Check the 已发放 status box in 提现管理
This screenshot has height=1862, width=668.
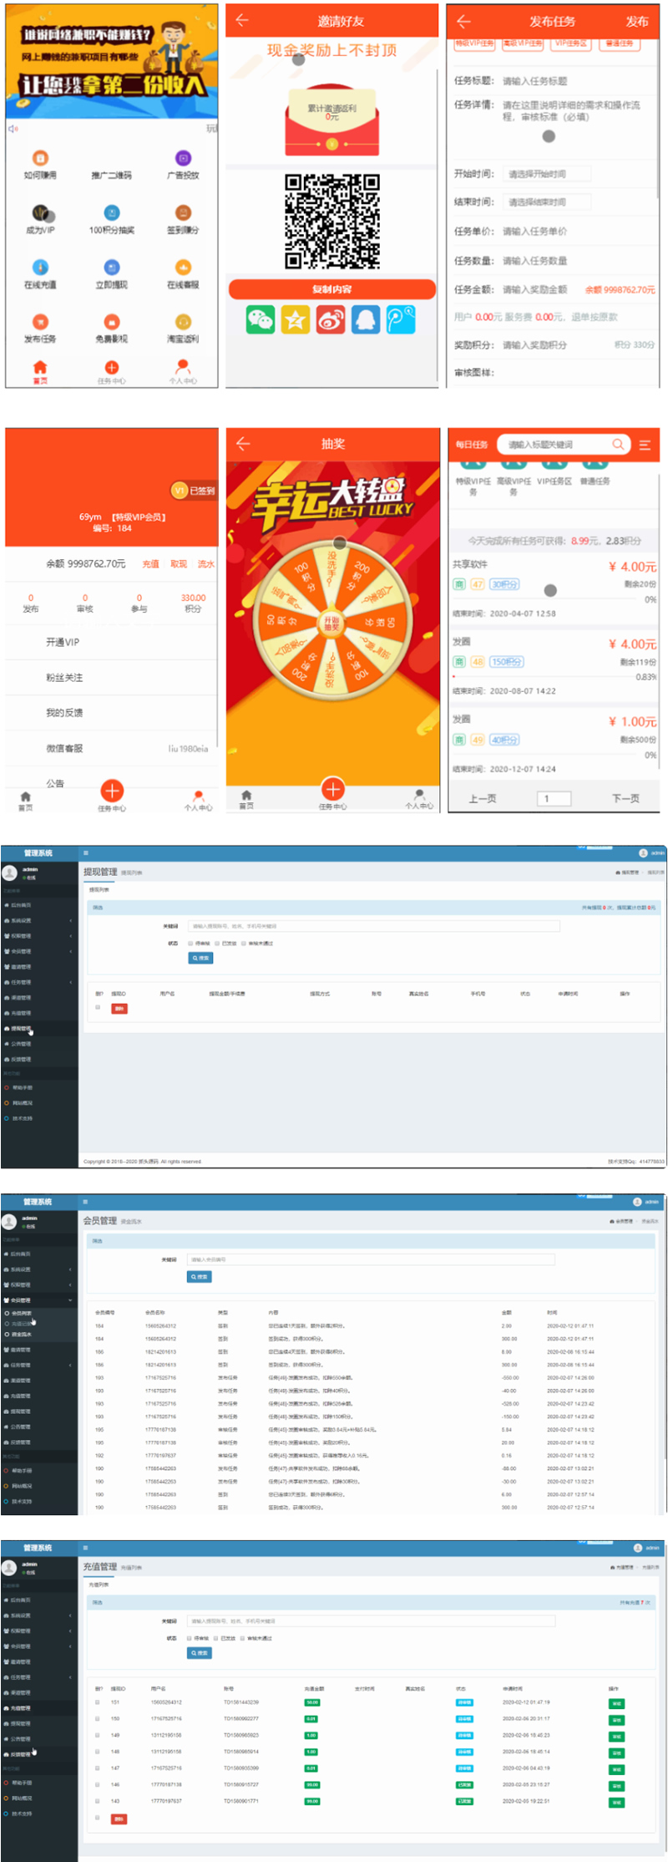click(x=217, y=944)
